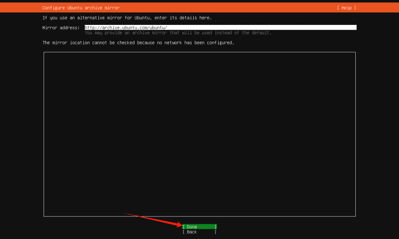Click the alternative mirror instruction sentence
Screen dimensions: 399x239
(x=127, y=18)
